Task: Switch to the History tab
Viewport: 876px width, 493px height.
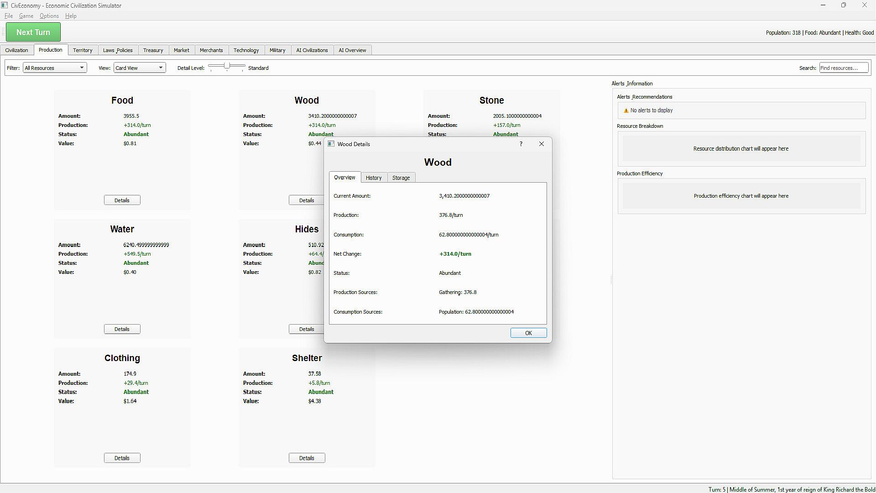Action: pos(373,178)
